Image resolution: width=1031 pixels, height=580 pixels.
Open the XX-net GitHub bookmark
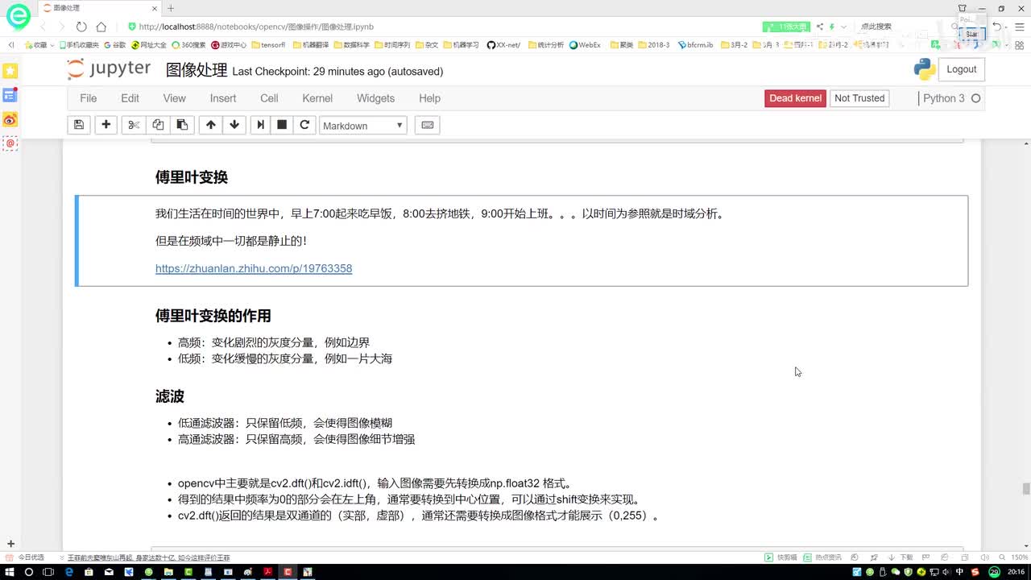click(504, 45)
